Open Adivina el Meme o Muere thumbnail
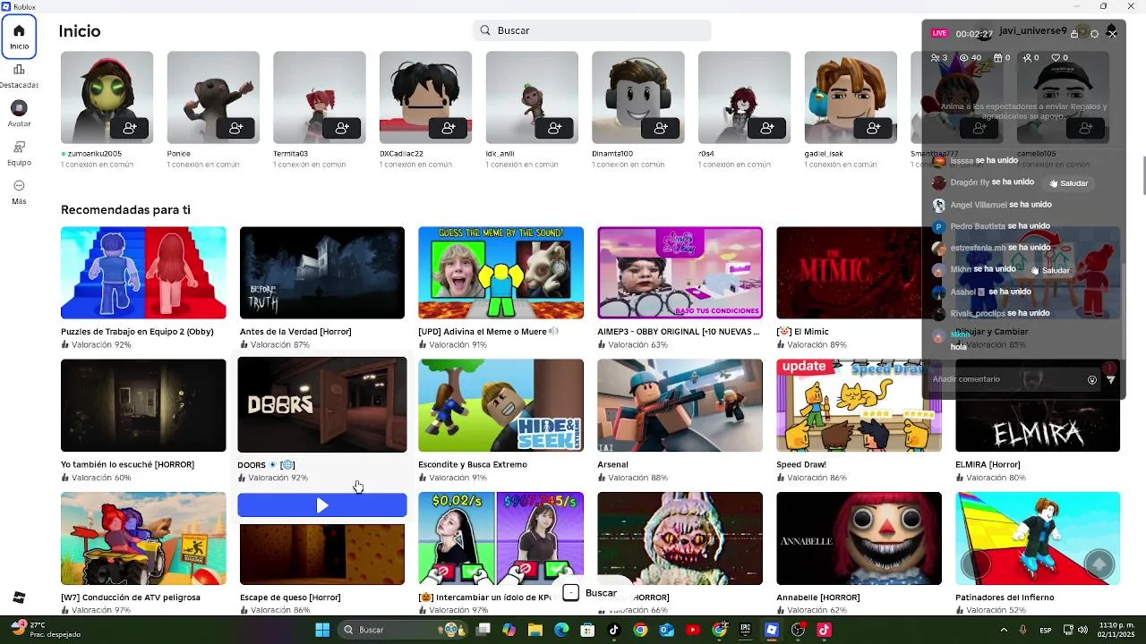 (x=500, y=273)
